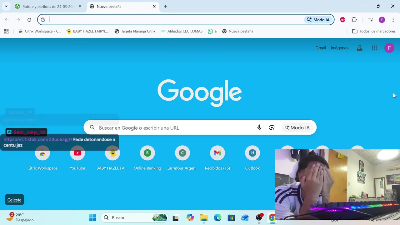This screenshot has height=225, width=400.
Task: Open a new tab with plus button
Action: click(x=166, y=6)
